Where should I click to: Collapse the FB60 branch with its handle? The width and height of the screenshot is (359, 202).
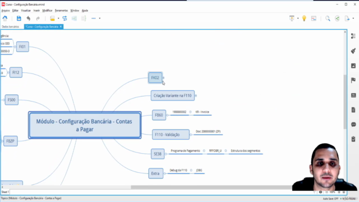click(167, 115)
